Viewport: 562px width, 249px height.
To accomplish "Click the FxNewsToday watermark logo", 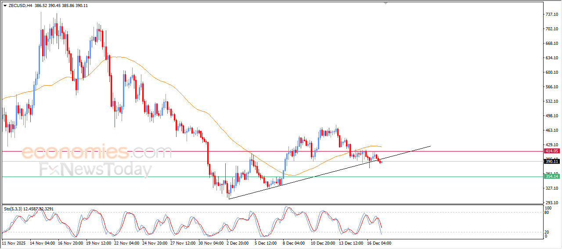I will click(95, 169).
